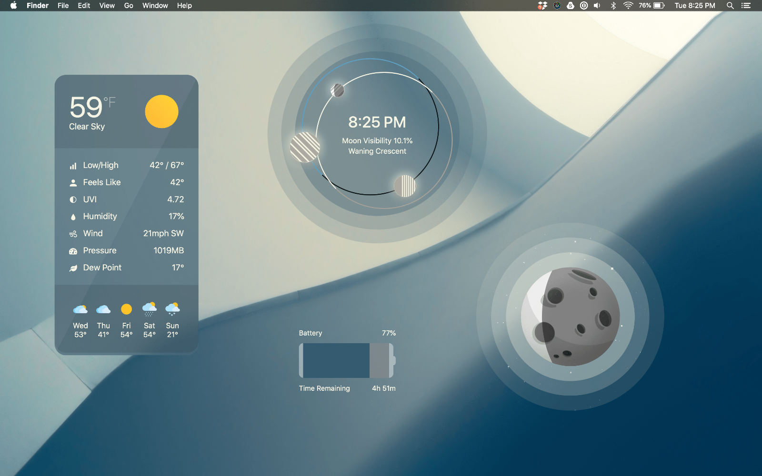762x476 pixels.
Task: Click the cloud S menu bar icon
Action: coord(570,6)
